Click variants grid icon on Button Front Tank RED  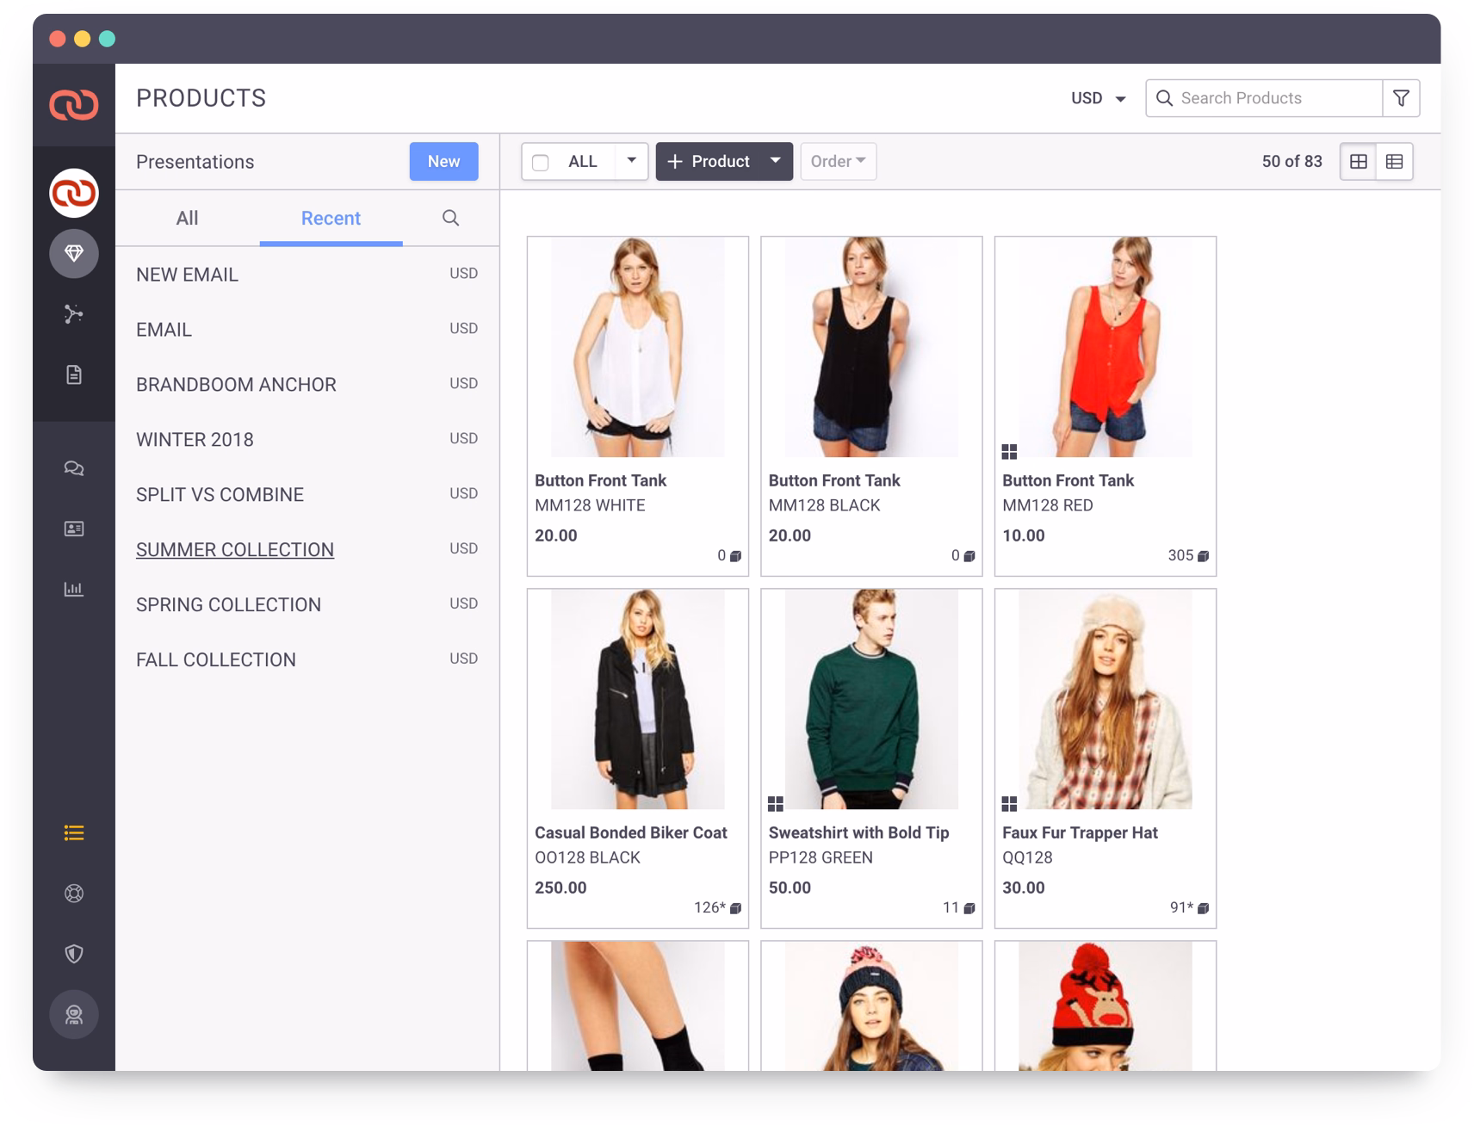1010,452
